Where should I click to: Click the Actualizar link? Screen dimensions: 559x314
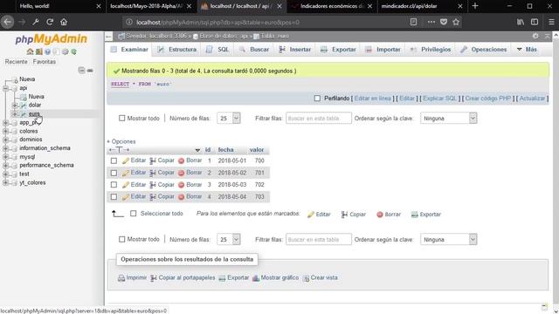point(532,99)
